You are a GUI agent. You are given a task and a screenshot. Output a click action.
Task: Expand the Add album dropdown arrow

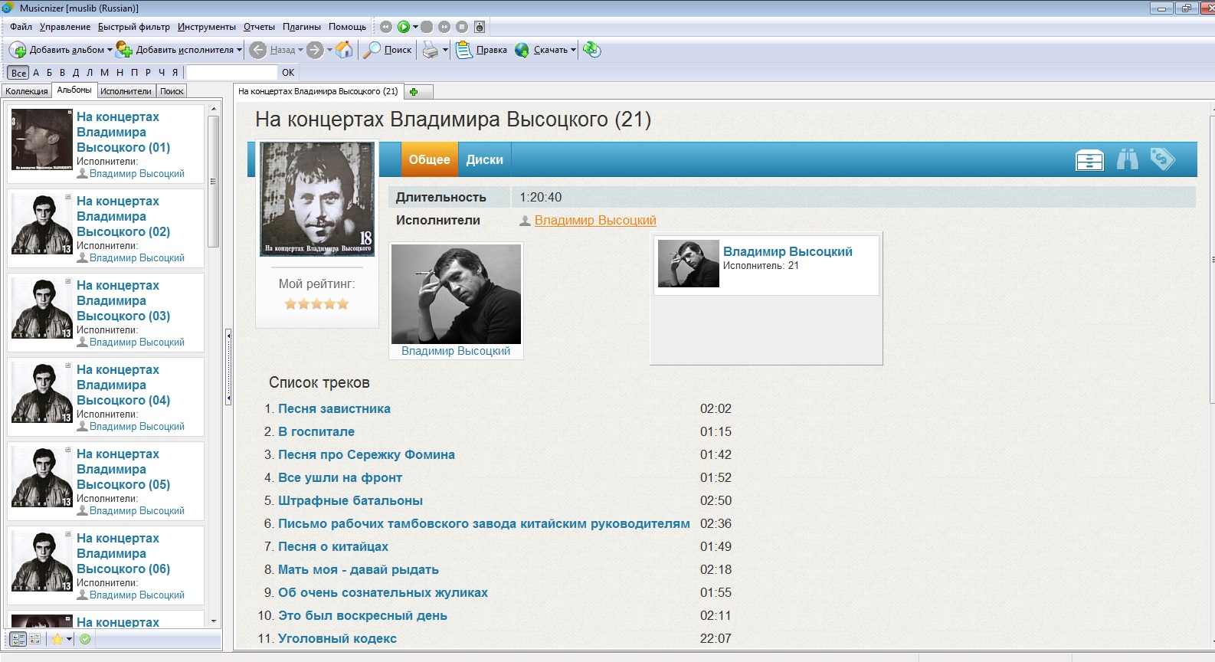(110, 51)
